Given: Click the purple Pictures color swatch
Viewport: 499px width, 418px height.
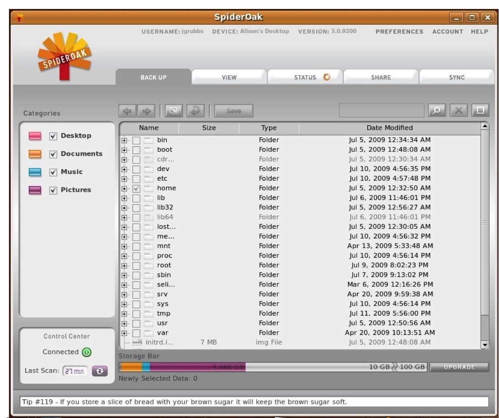Looking at the screenshot, I should 35,190.
